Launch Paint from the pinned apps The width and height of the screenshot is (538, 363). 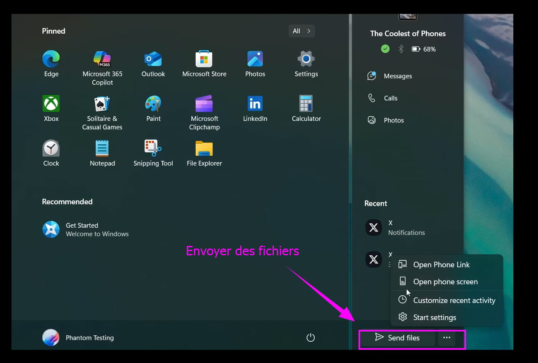pyautogui.click(x=153, y=109)
